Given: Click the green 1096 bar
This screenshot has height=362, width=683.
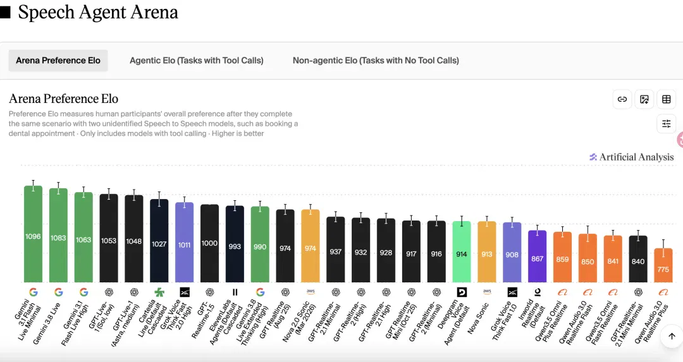Looking at the screenshot, I should [x=33, y=234].
